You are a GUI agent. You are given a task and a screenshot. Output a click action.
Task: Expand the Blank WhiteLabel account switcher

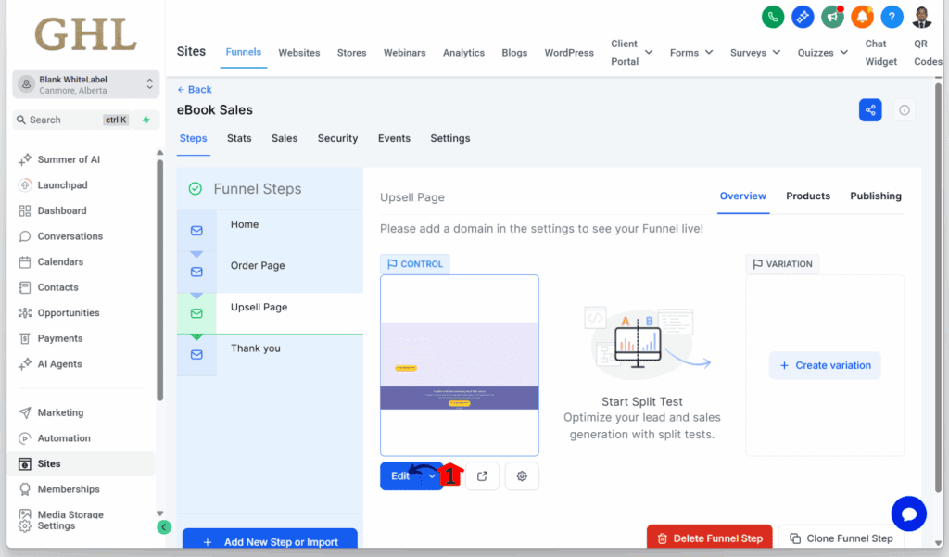click(x=85, y=84)
